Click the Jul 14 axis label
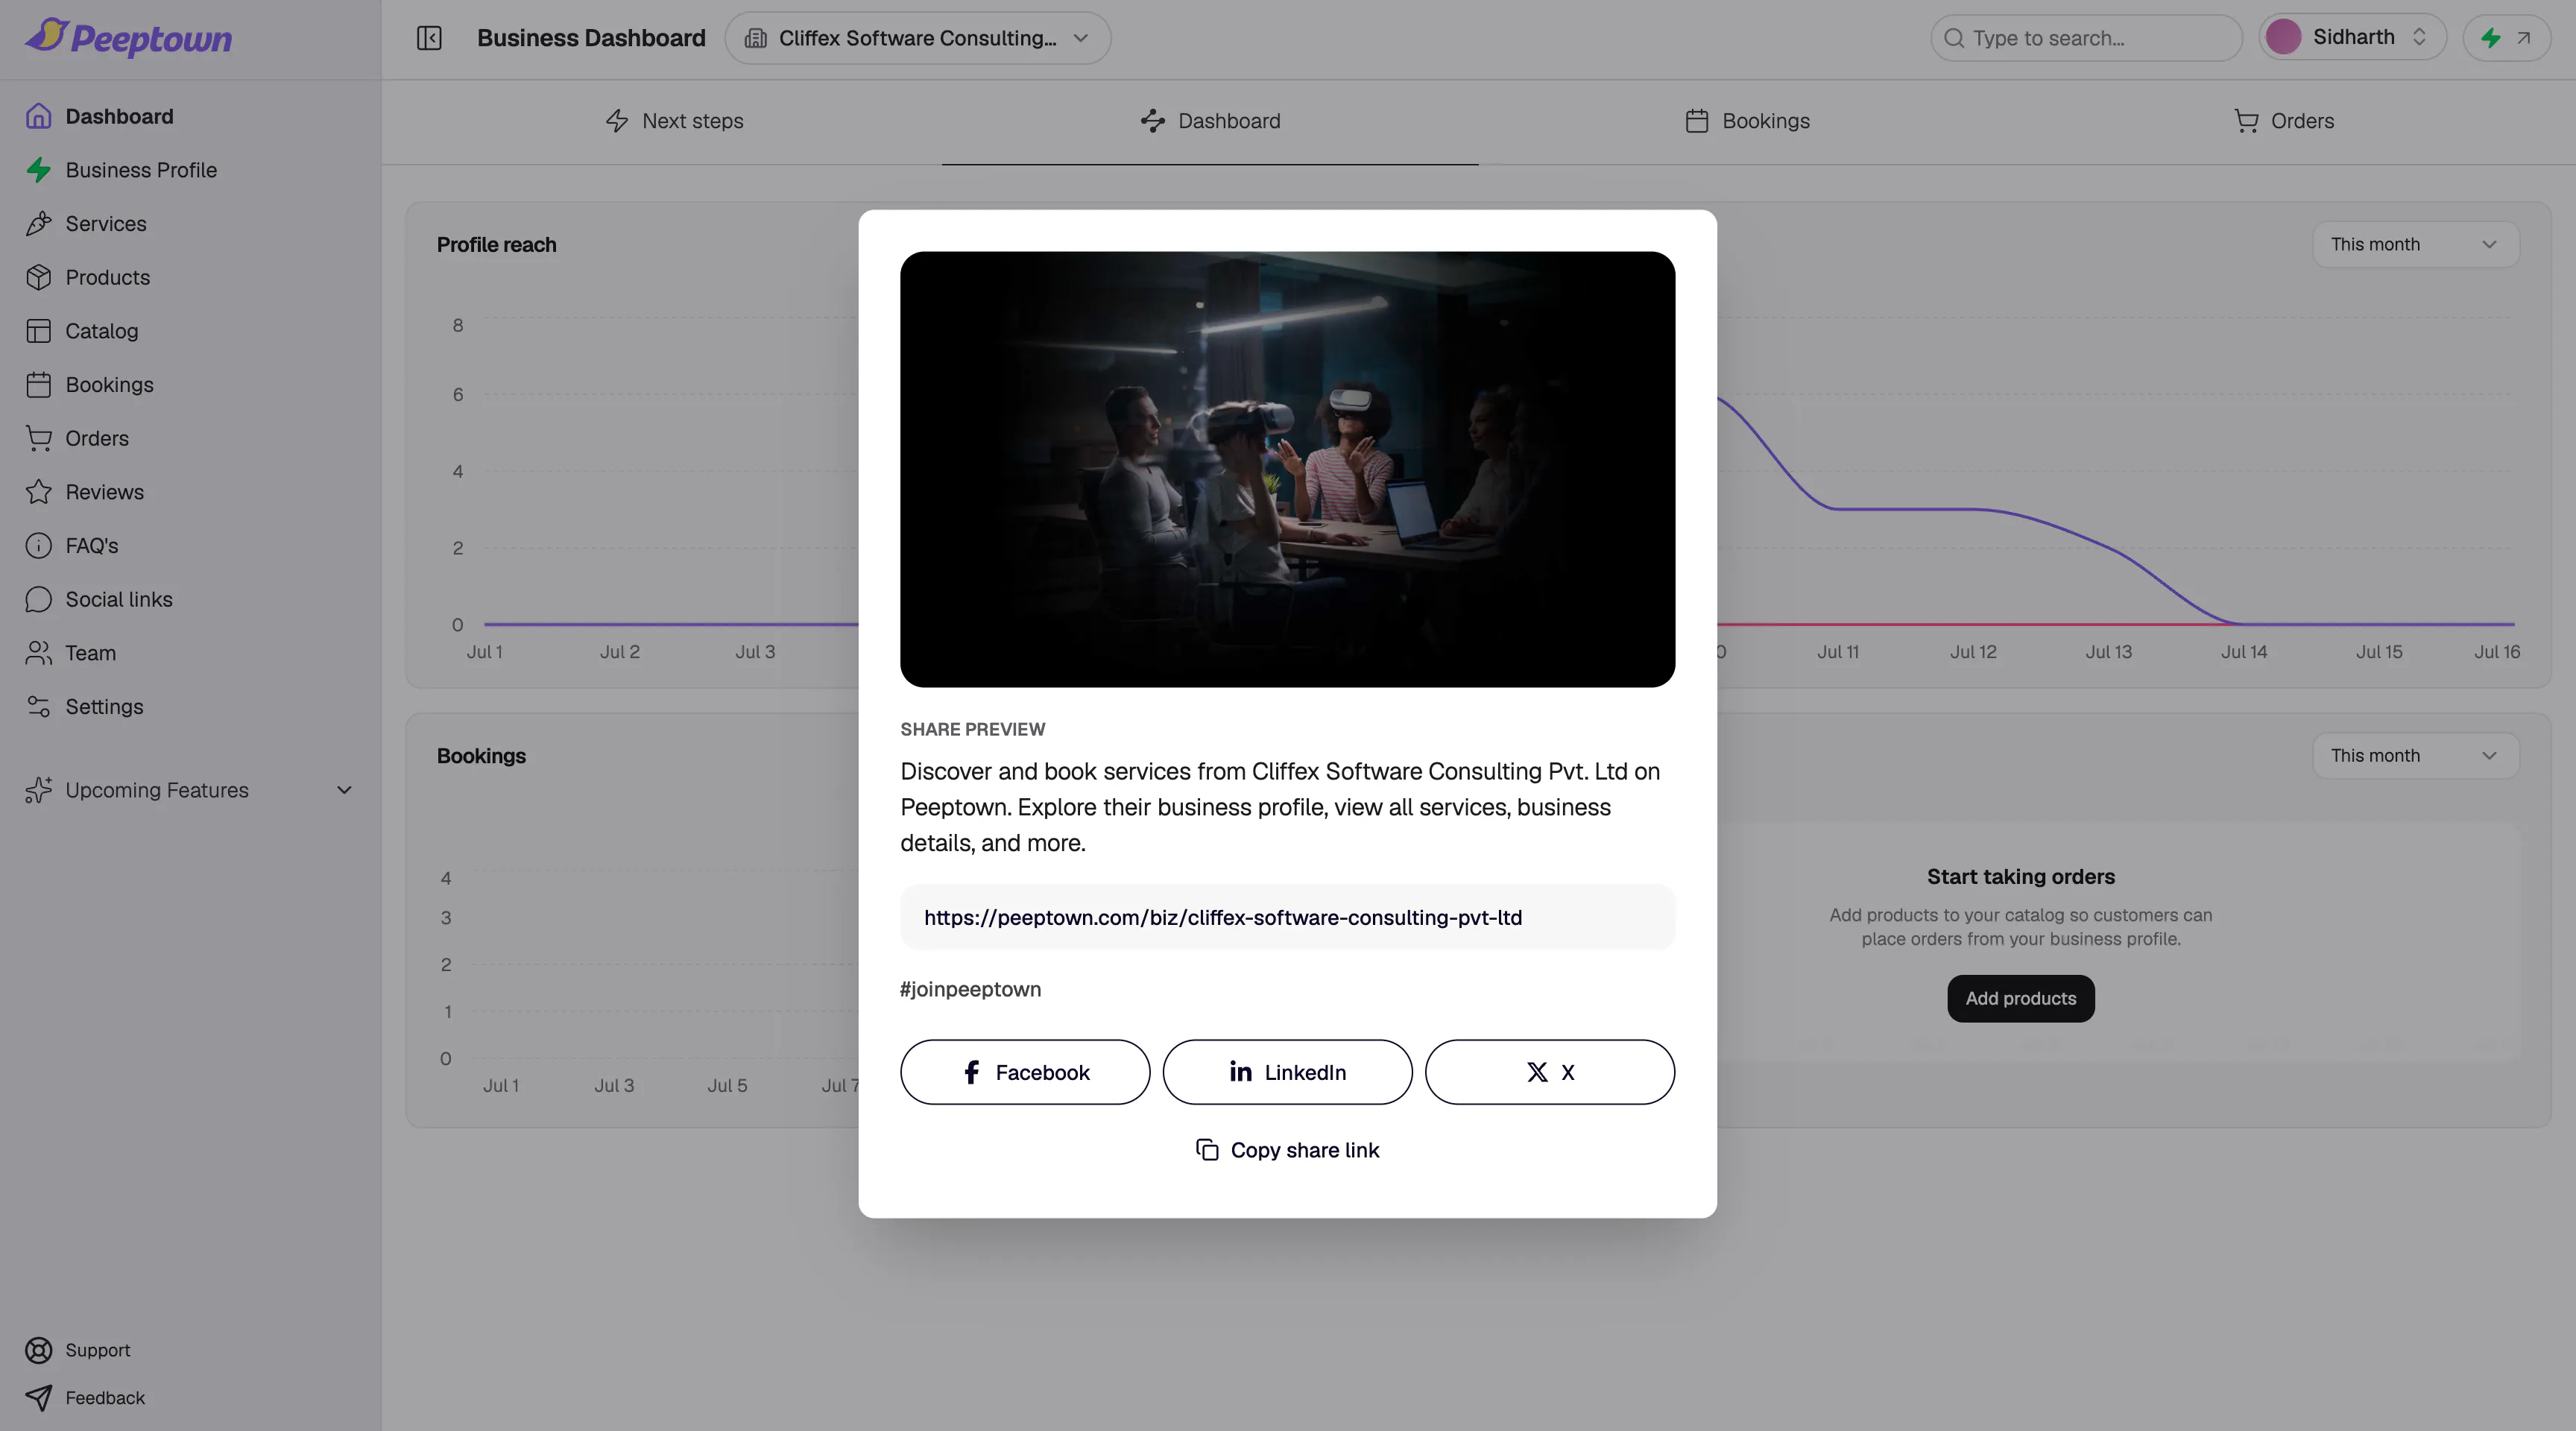Viewport: 2576px width, 1431px height. [2243, 652]
